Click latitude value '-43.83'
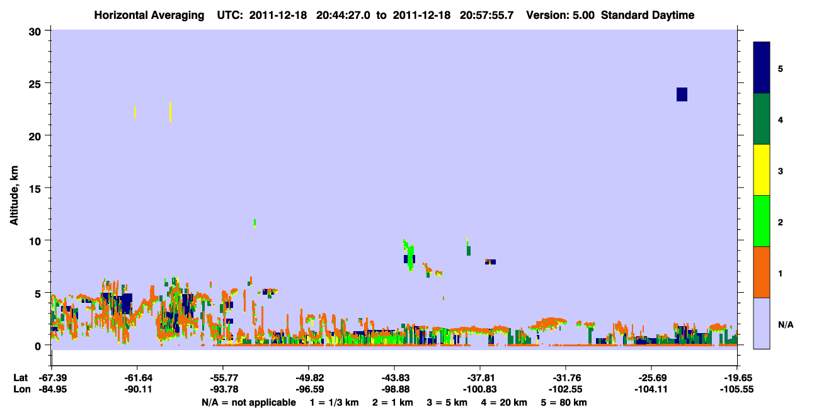The image size is (819, 420). click(x=394, y=378)
